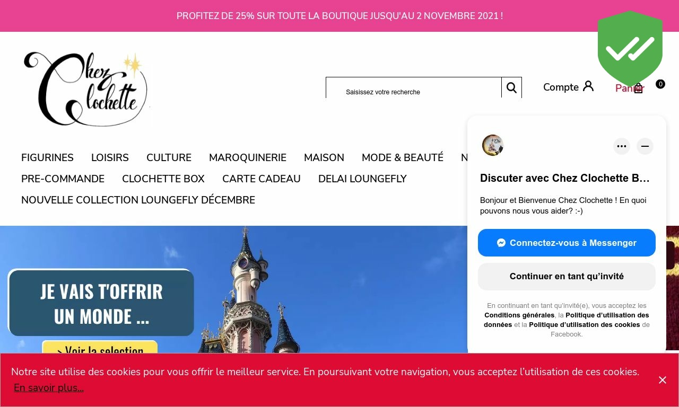Image resolution: width=679 pixels, height=407 pixels.
Task: Minimize the Messenger chat widget
Action: [x=645, y=146]
